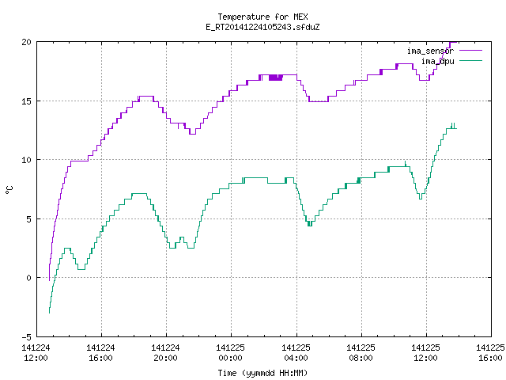Click the y-axis tick label 0
The height and width of the screenshot is (380, 506).
29,278
